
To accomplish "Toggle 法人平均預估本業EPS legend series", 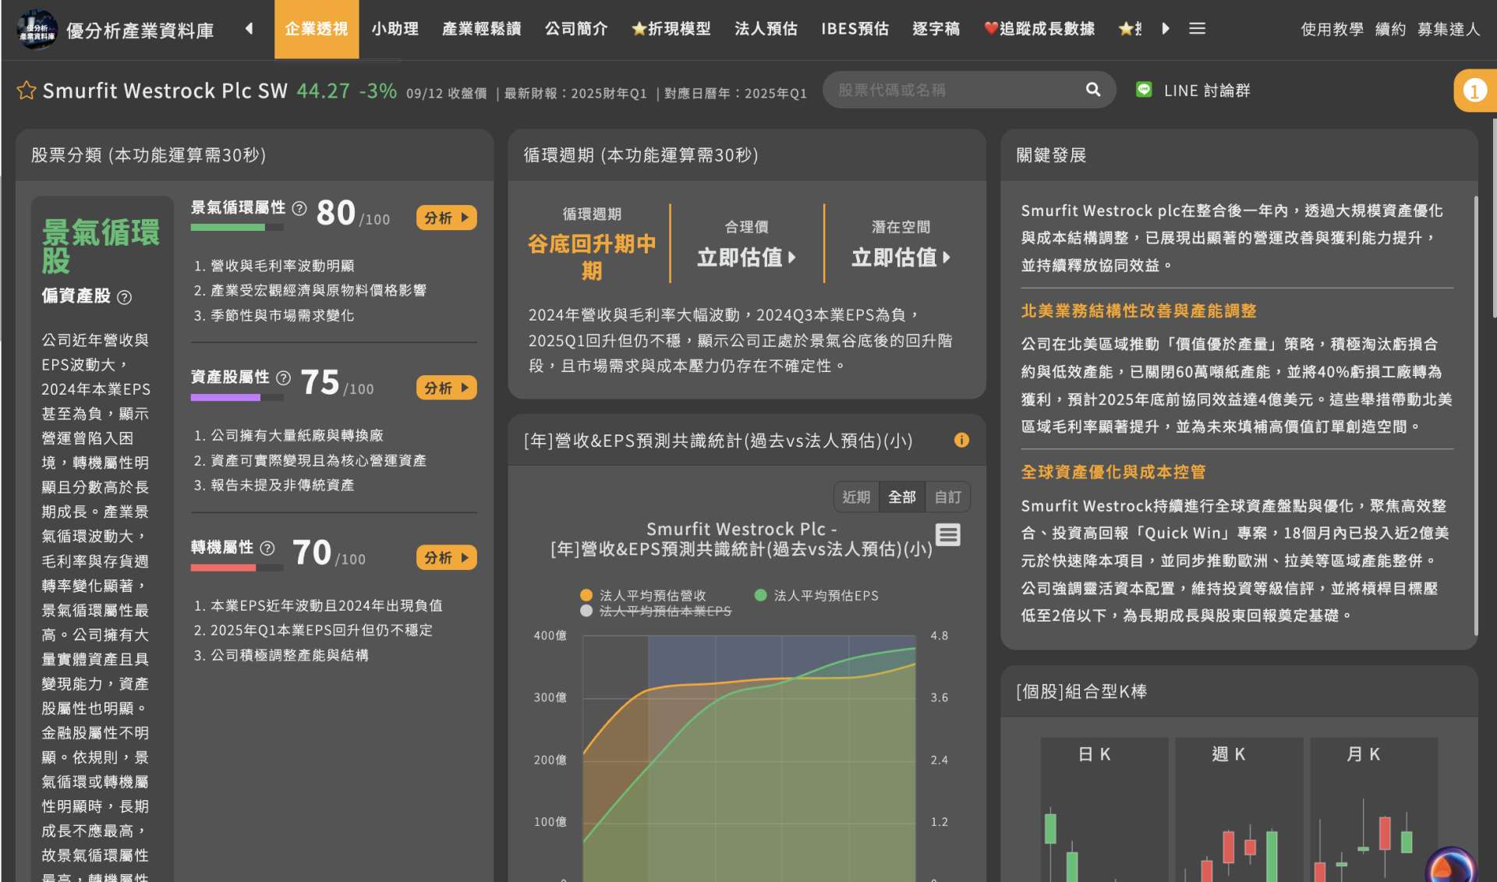I will (x=656, y=611).
